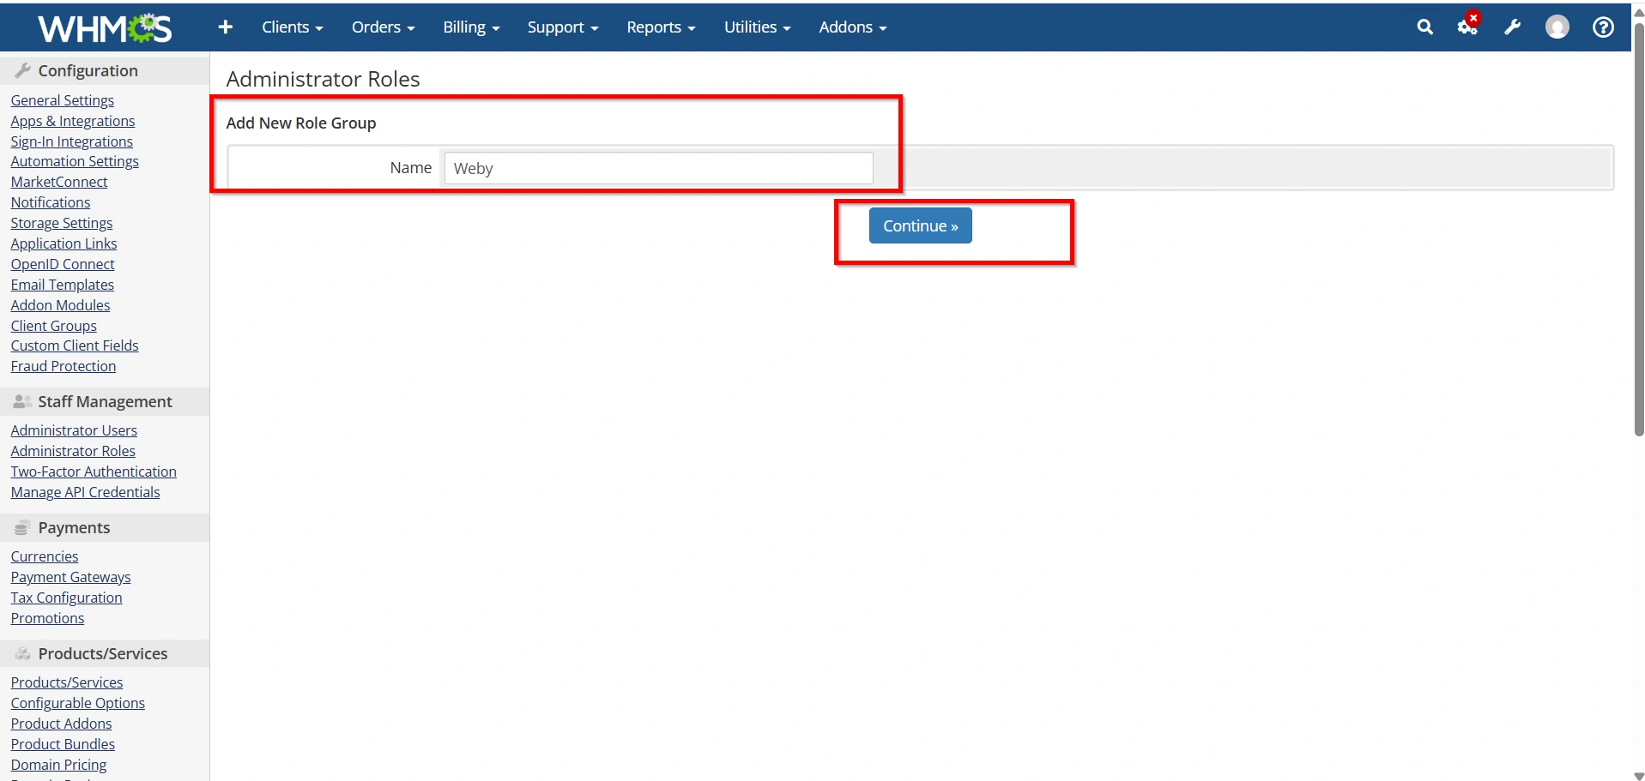Viewport: 1645px width, 781px height.
Task: Click the WHMCS logo
Action: 105,28
